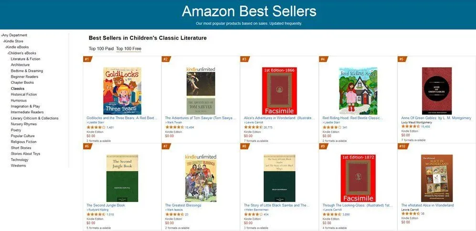Viewport: 476px width, 231px height.
Task: Open Goldilocks and the Three Bears cover
Action: click(x=122, y=90)
